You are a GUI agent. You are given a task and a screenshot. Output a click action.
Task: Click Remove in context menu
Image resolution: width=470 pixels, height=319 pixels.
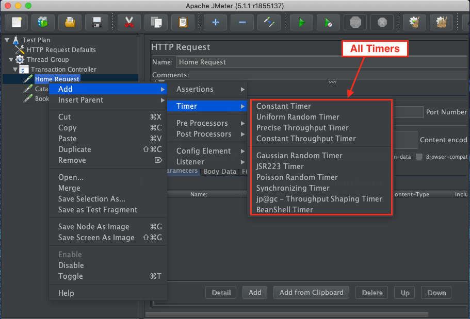[x=108, y=160]
